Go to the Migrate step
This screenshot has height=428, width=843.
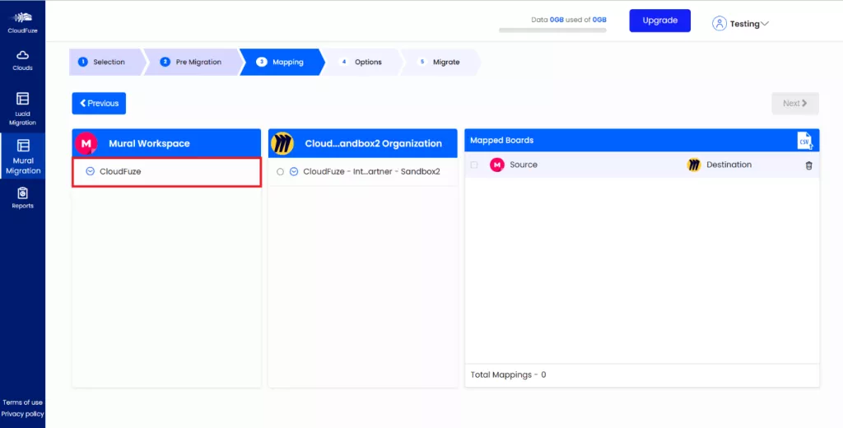(441, 62)
